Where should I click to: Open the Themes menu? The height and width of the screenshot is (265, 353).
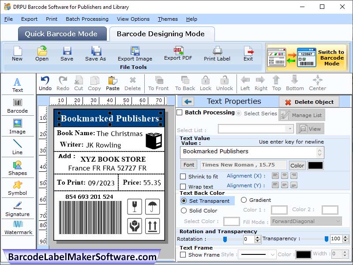pyautogui.click(x=168, y=19)
